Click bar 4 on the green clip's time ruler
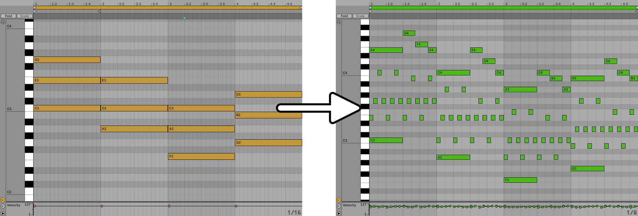 tap(573, 4)
